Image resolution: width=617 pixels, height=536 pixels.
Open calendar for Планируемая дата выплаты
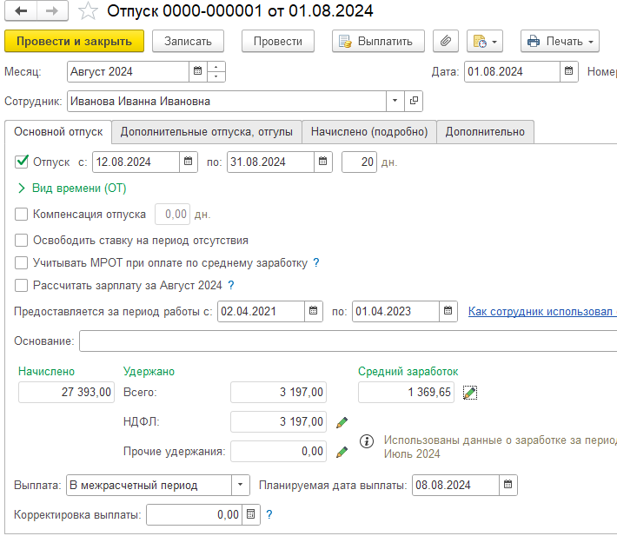tap(508, 485)
